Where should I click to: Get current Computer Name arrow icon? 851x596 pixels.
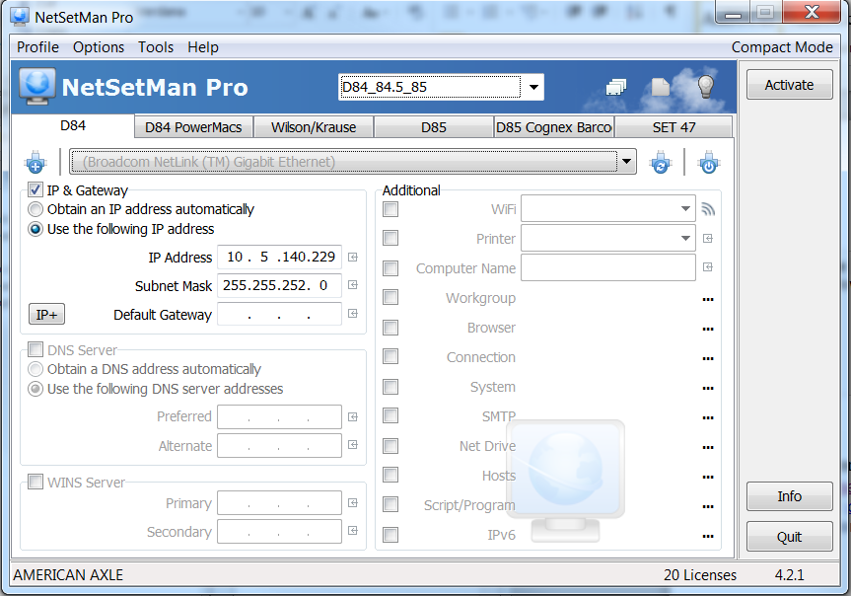coord(708,267)
